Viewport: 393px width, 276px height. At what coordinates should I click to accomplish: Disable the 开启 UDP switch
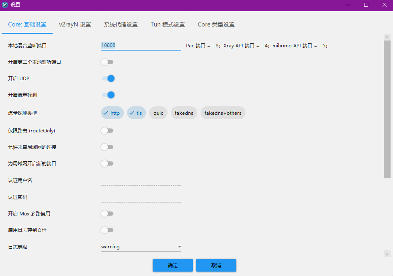coord(108,78)
